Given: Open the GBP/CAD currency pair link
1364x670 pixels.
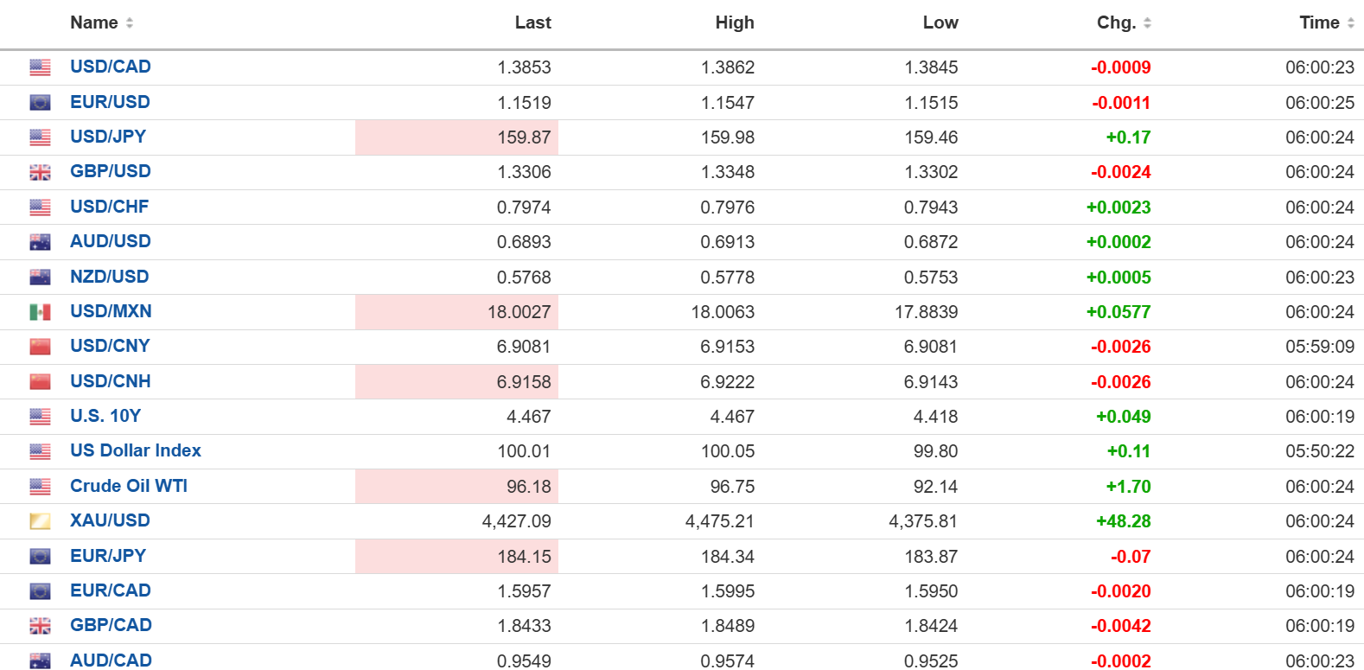Looking at the screenshot, I should click(x=111, y=625).
